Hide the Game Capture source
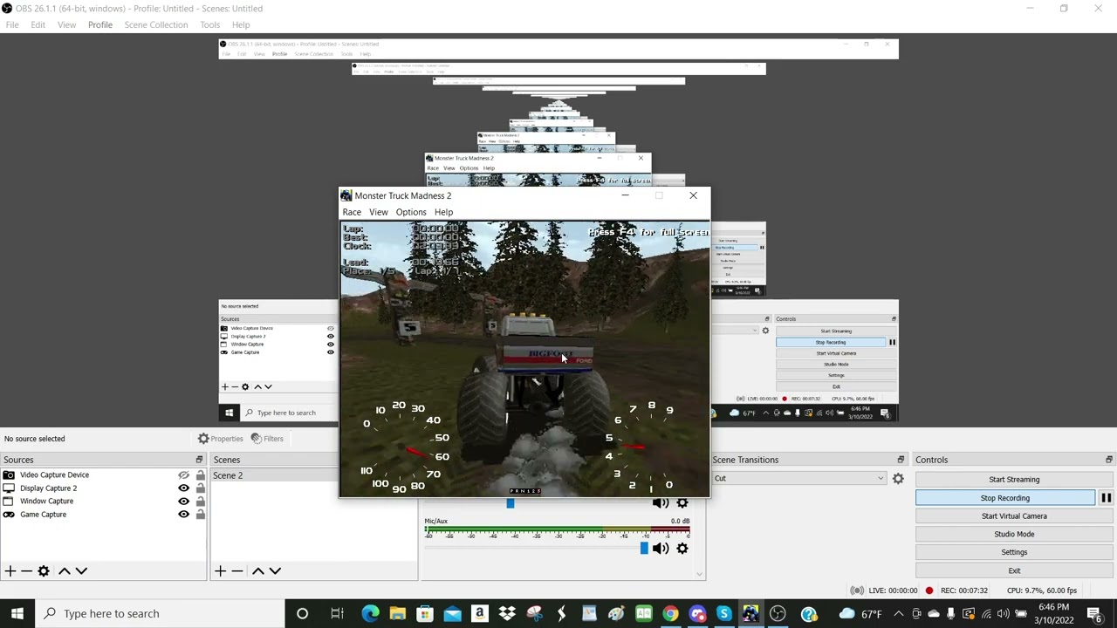The image size is (1117, 628). pos(183,515)
